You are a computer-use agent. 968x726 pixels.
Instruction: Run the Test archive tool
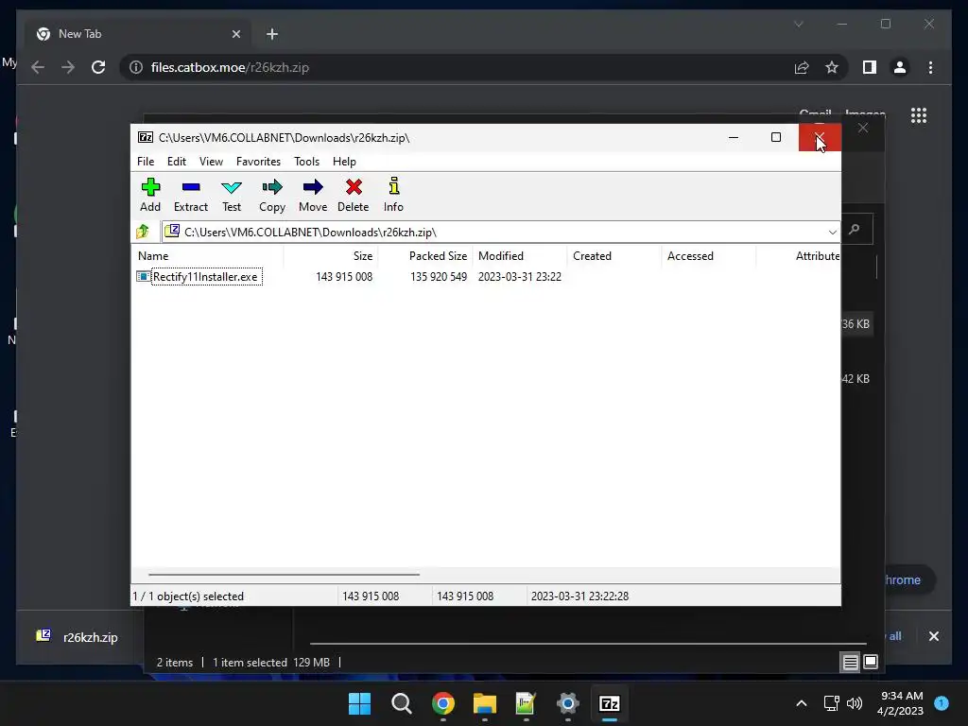232,195
